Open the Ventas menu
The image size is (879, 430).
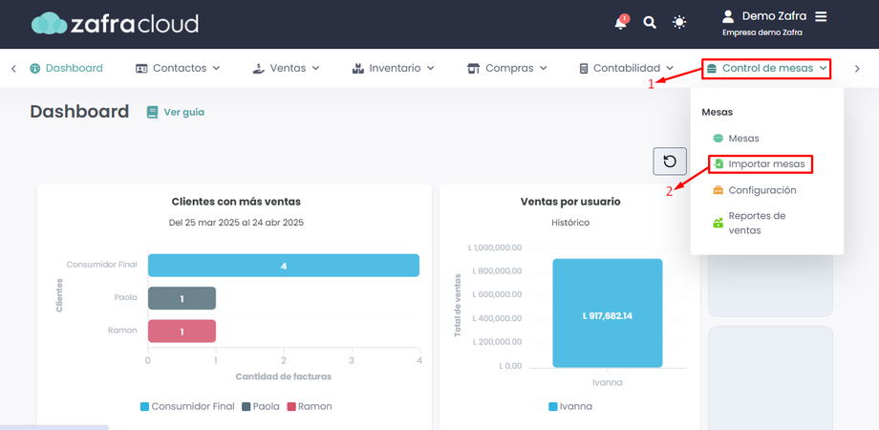click(286, 69)
